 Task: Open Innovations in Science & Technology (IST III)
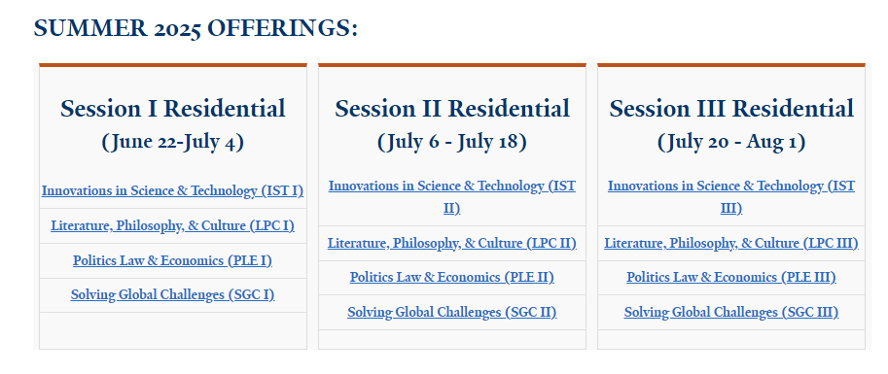(731, 197)
